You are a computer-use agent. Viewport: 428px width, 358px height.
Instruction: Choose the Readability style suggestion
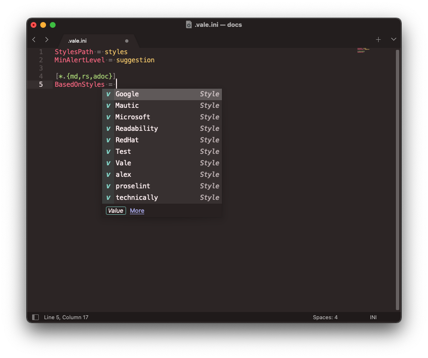(137, 128)
